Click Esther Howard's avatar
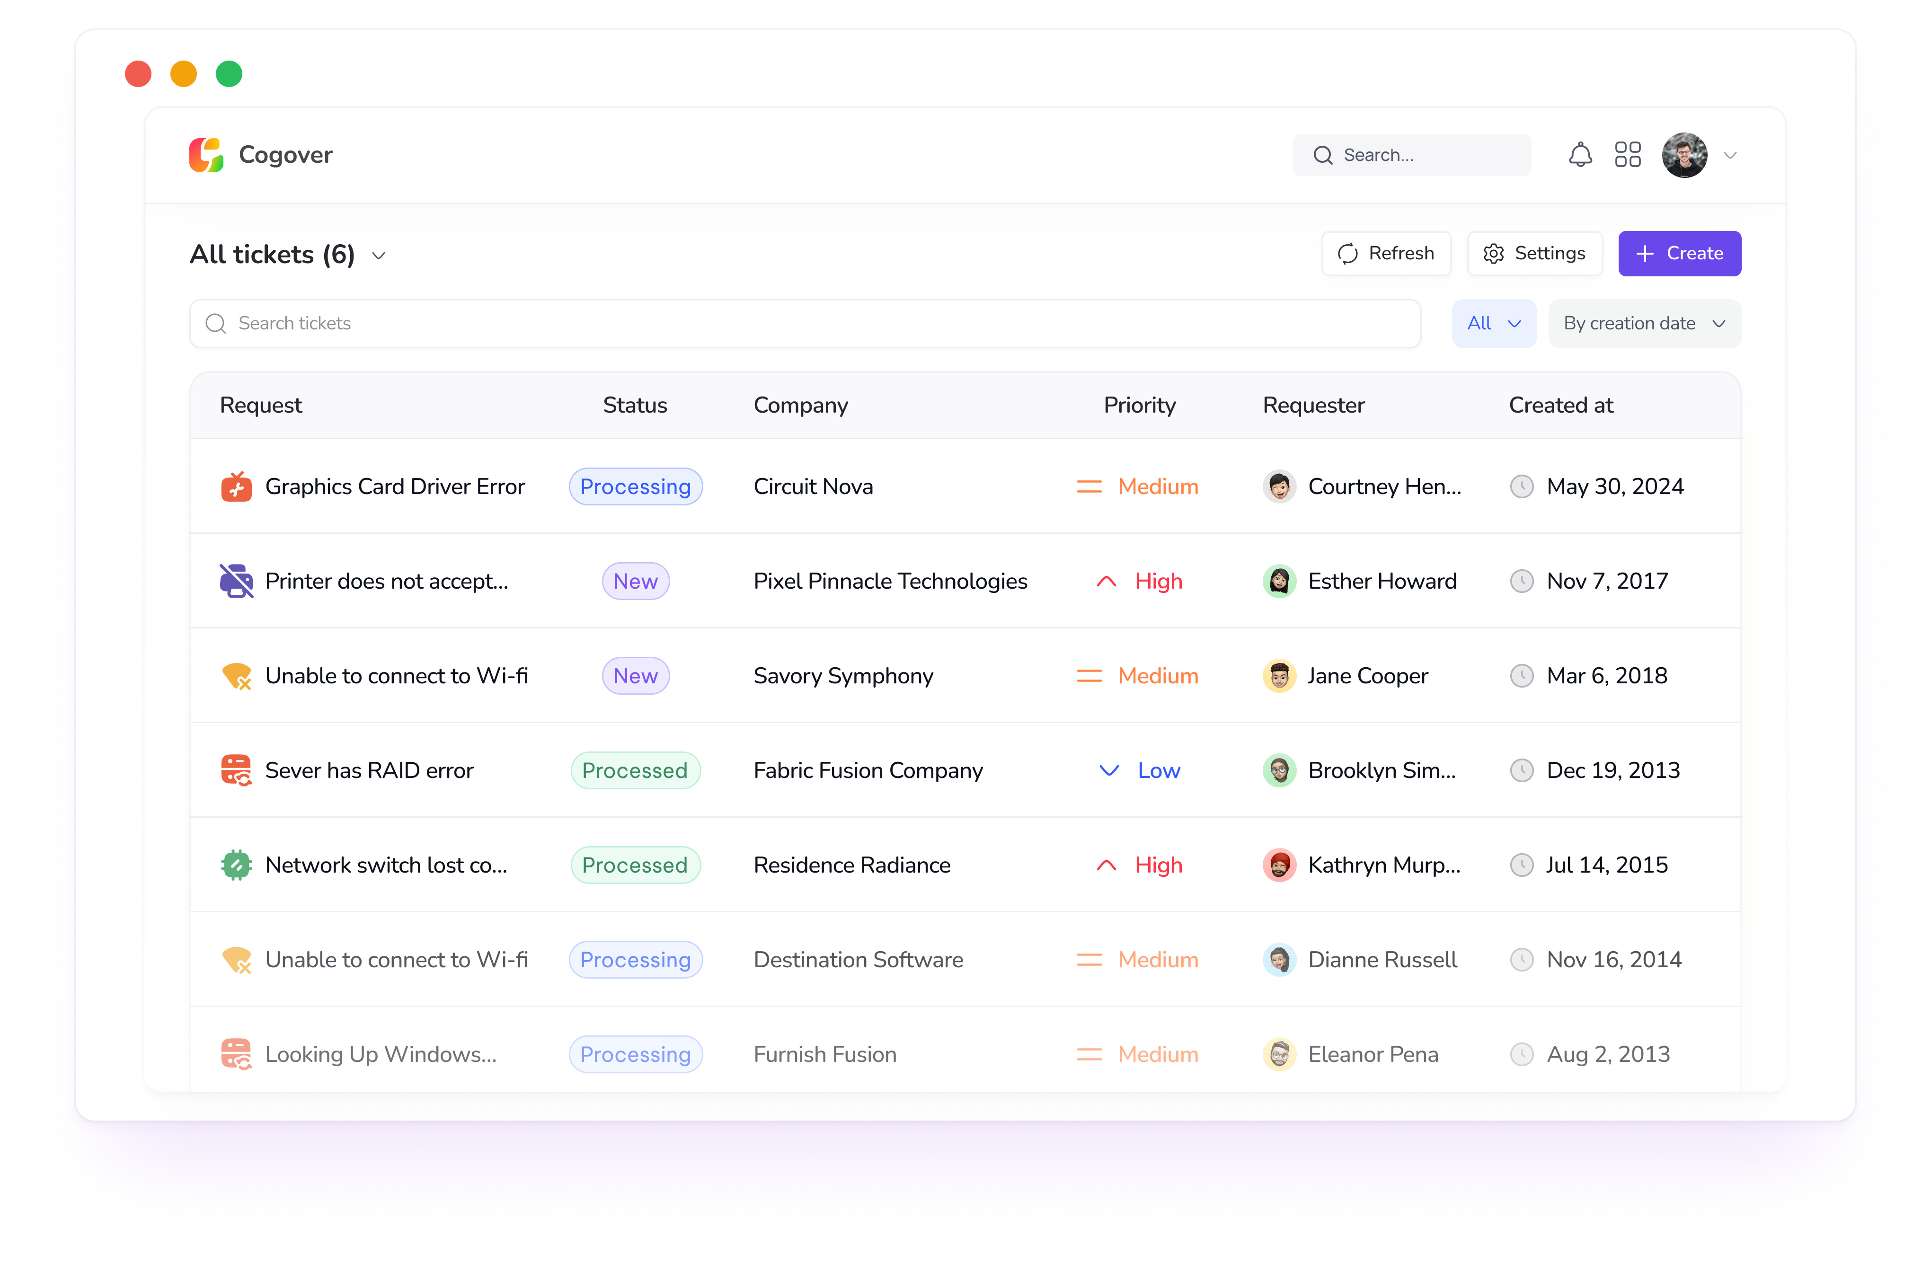Image resolution: width=1931 pixels, height=1272 pixels. [1279, 582]
